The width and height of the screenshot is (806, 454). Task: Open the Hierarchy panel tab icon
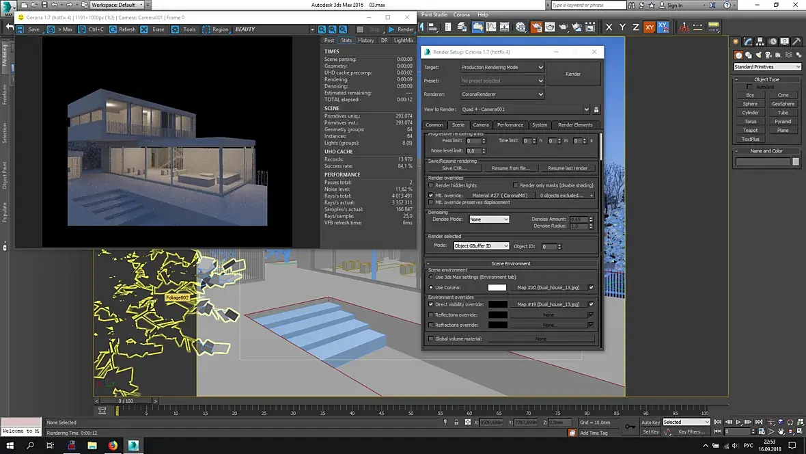(x=760, y=42)
